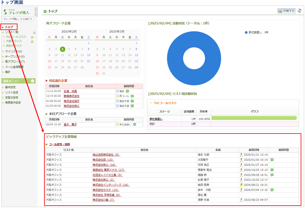Click comment bubble in 株式会社稲子 row
The image size is (305, 208).
(x=132, y=101)
